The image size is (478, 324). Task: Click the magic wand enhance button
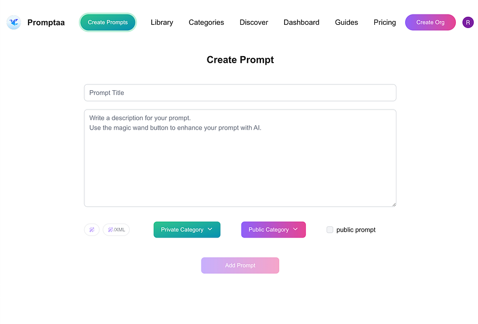point(92,230)
